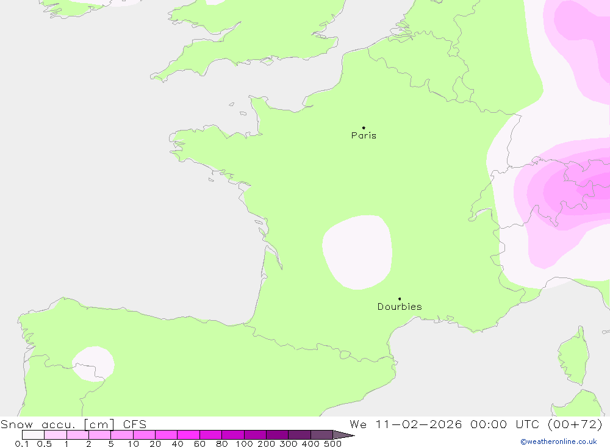Viewport: 610px width, 447px height.
Task: Select the 5 cm legend color swatch
Action: tap(122, 435)
